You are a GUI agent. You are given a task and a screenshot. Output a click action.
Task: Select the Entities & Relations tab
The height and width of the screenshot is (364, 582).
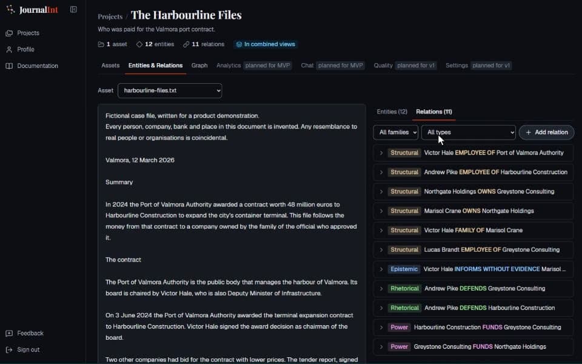click(156, 66)
